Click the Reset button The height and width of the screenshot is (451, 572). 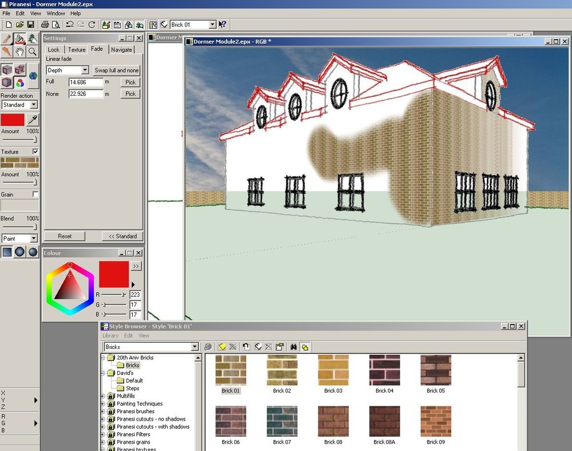(65, 236)
